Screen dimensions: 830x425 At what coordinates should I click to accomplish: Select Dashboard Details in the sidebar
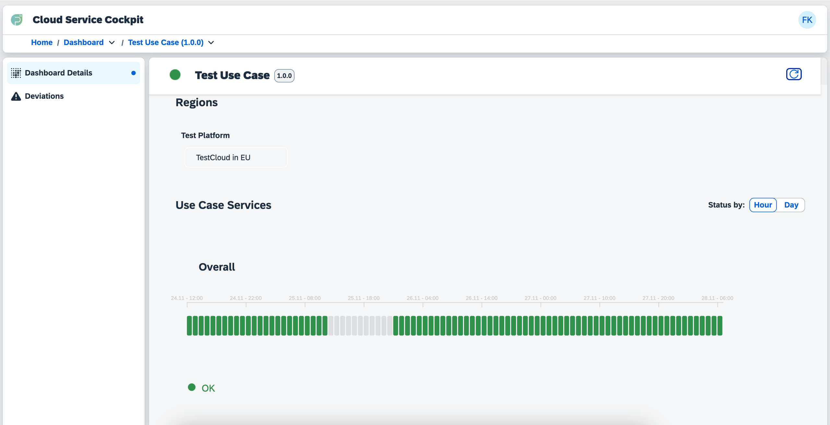(58, 73)
